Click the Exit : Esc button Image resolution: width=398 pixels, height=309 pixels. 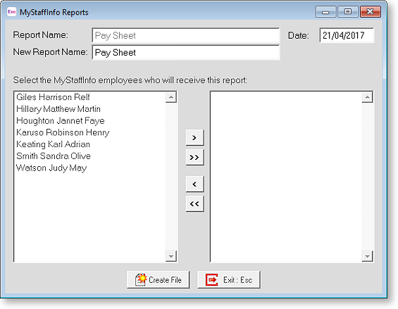click(229, 279)
